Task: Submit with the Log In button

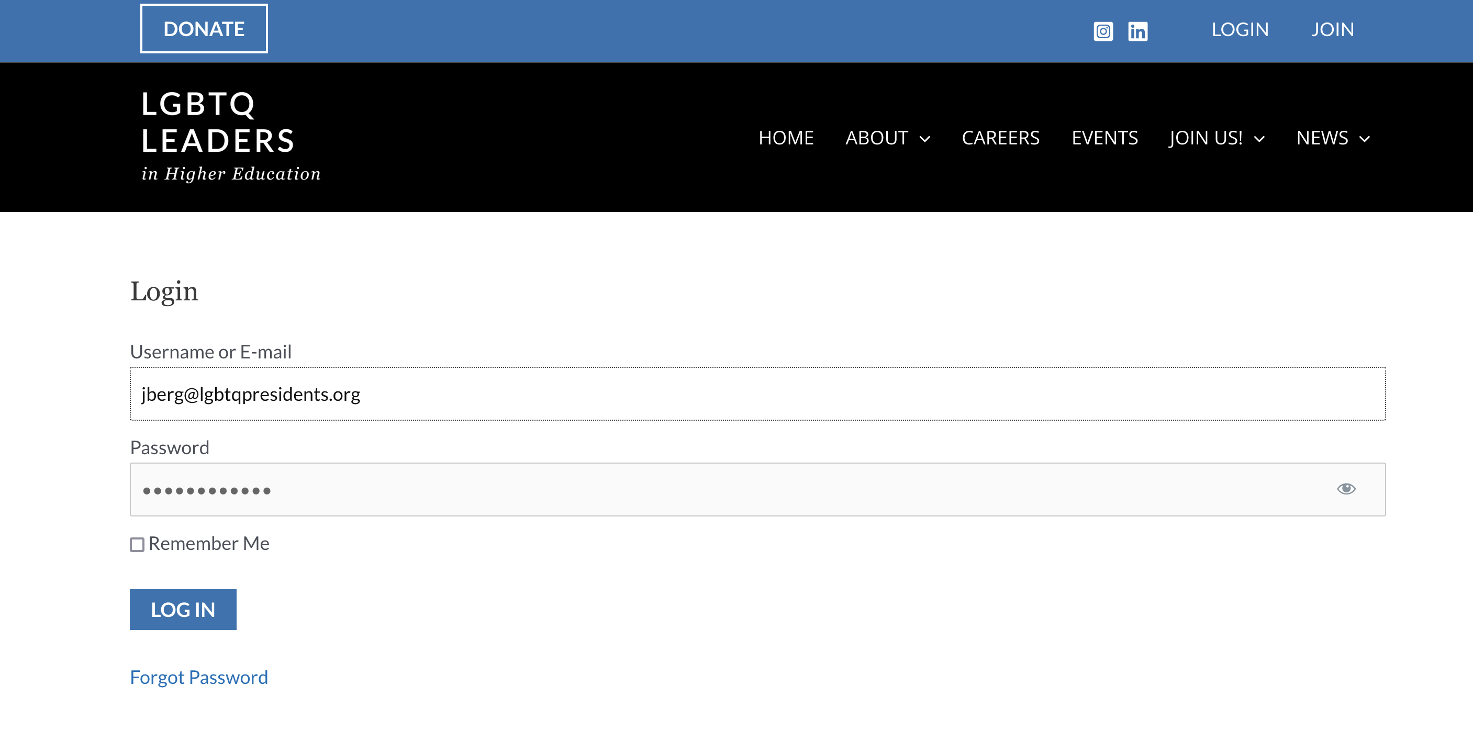Action: pos(183,610)
